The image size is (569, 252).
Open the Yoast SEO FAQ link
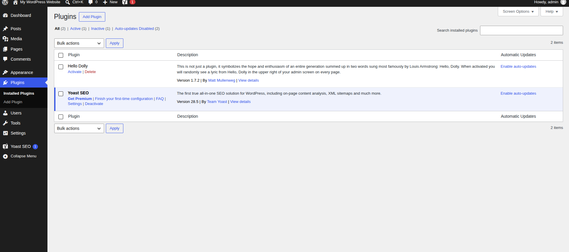[160, 99]
